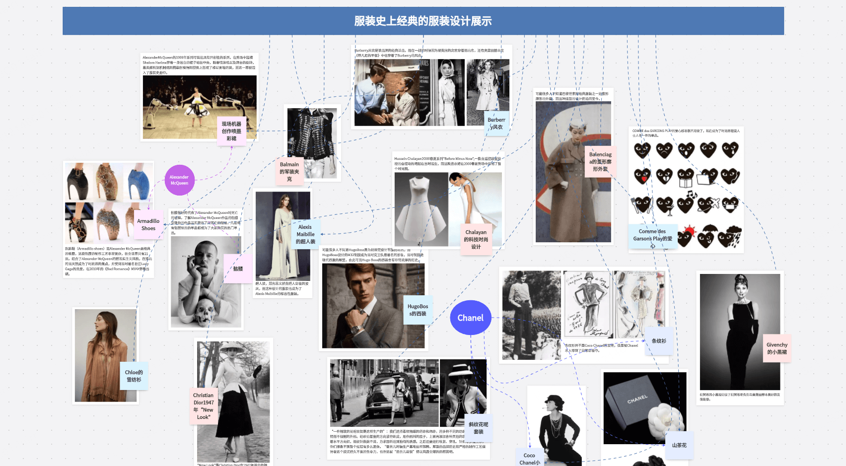The width and height of the screenshot is (846, 466).
Task: Select the Alexander McQueen portrait with skull
Action: coord(206,281)
